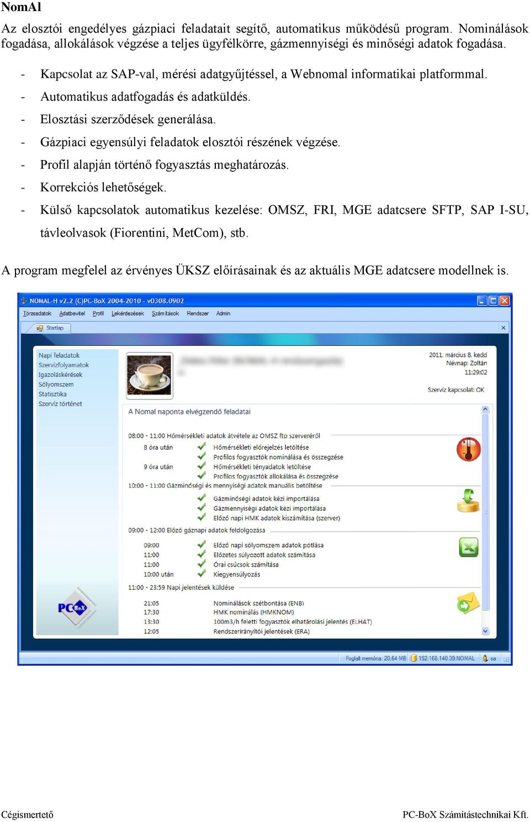Select Szervízfolyamatok in sidebar

pos(63,365)
